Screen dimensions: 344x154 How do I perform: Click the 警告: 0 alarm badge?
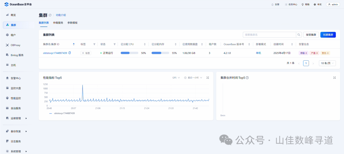(325, 53)
